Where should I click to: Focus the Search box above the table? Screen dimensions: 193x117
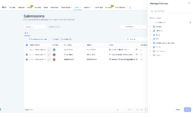(136, 39)
